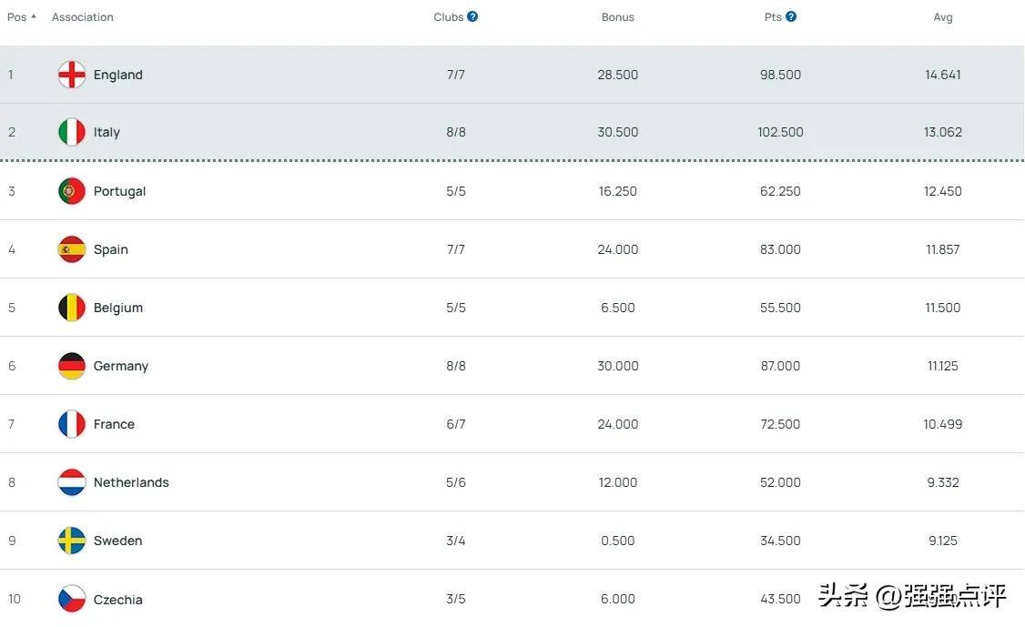Click the Belgium flag icon
The image size is (1025, 627).
72,308
